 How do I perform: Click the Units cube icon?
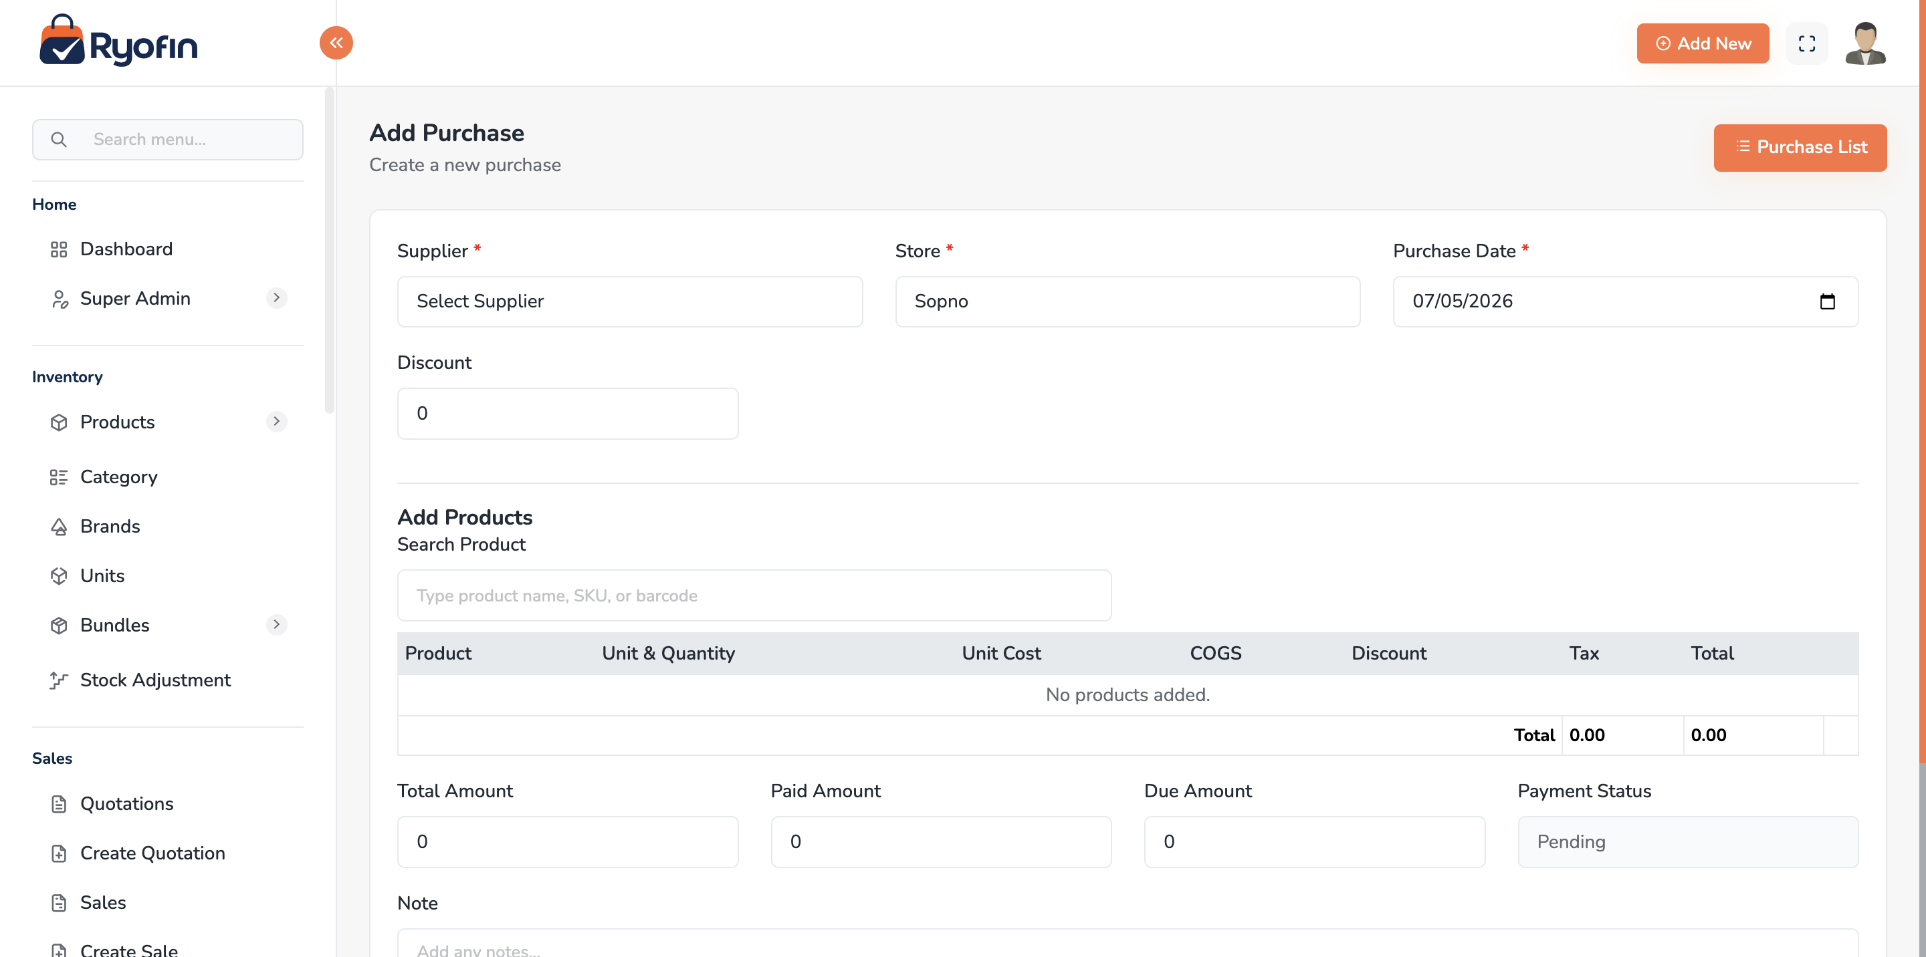pos(59,576)
